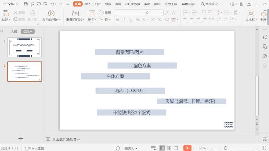
Task: Switch to the 插入 tab
Action: (x=87, y=4)
